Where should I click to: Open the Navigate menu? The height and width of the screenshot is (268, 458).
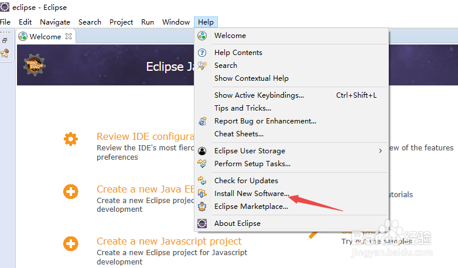pos(55,22)
